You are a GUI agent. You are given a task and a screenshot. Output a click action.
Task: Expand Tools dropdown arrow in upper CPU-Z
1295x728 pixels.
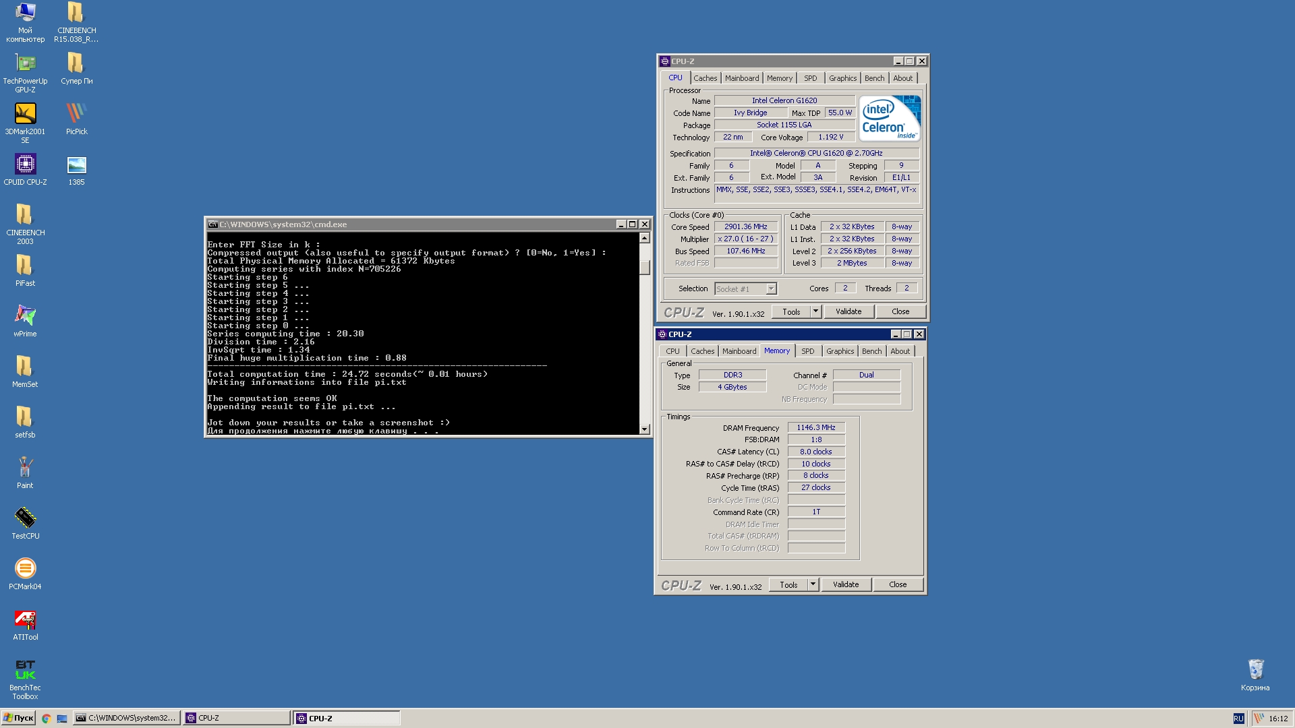(x=815, y=311)
